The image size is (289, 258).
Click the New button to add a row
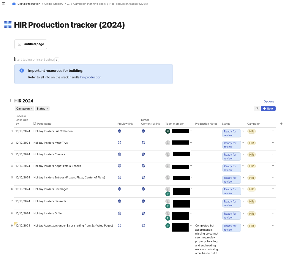(x=268, y=108)
